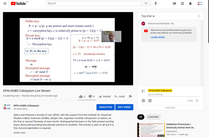
Task: Open the create video camera icon
Action: click(x=174, y=3)
